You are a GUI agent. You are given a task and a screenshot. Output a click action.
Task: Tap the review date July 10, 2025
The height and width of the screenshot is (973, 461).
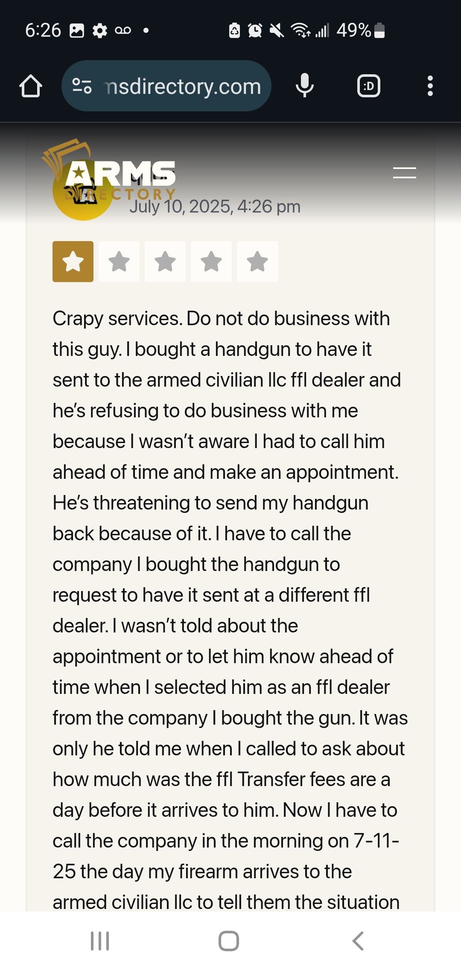pyautogui.click(x=215, y=207)
